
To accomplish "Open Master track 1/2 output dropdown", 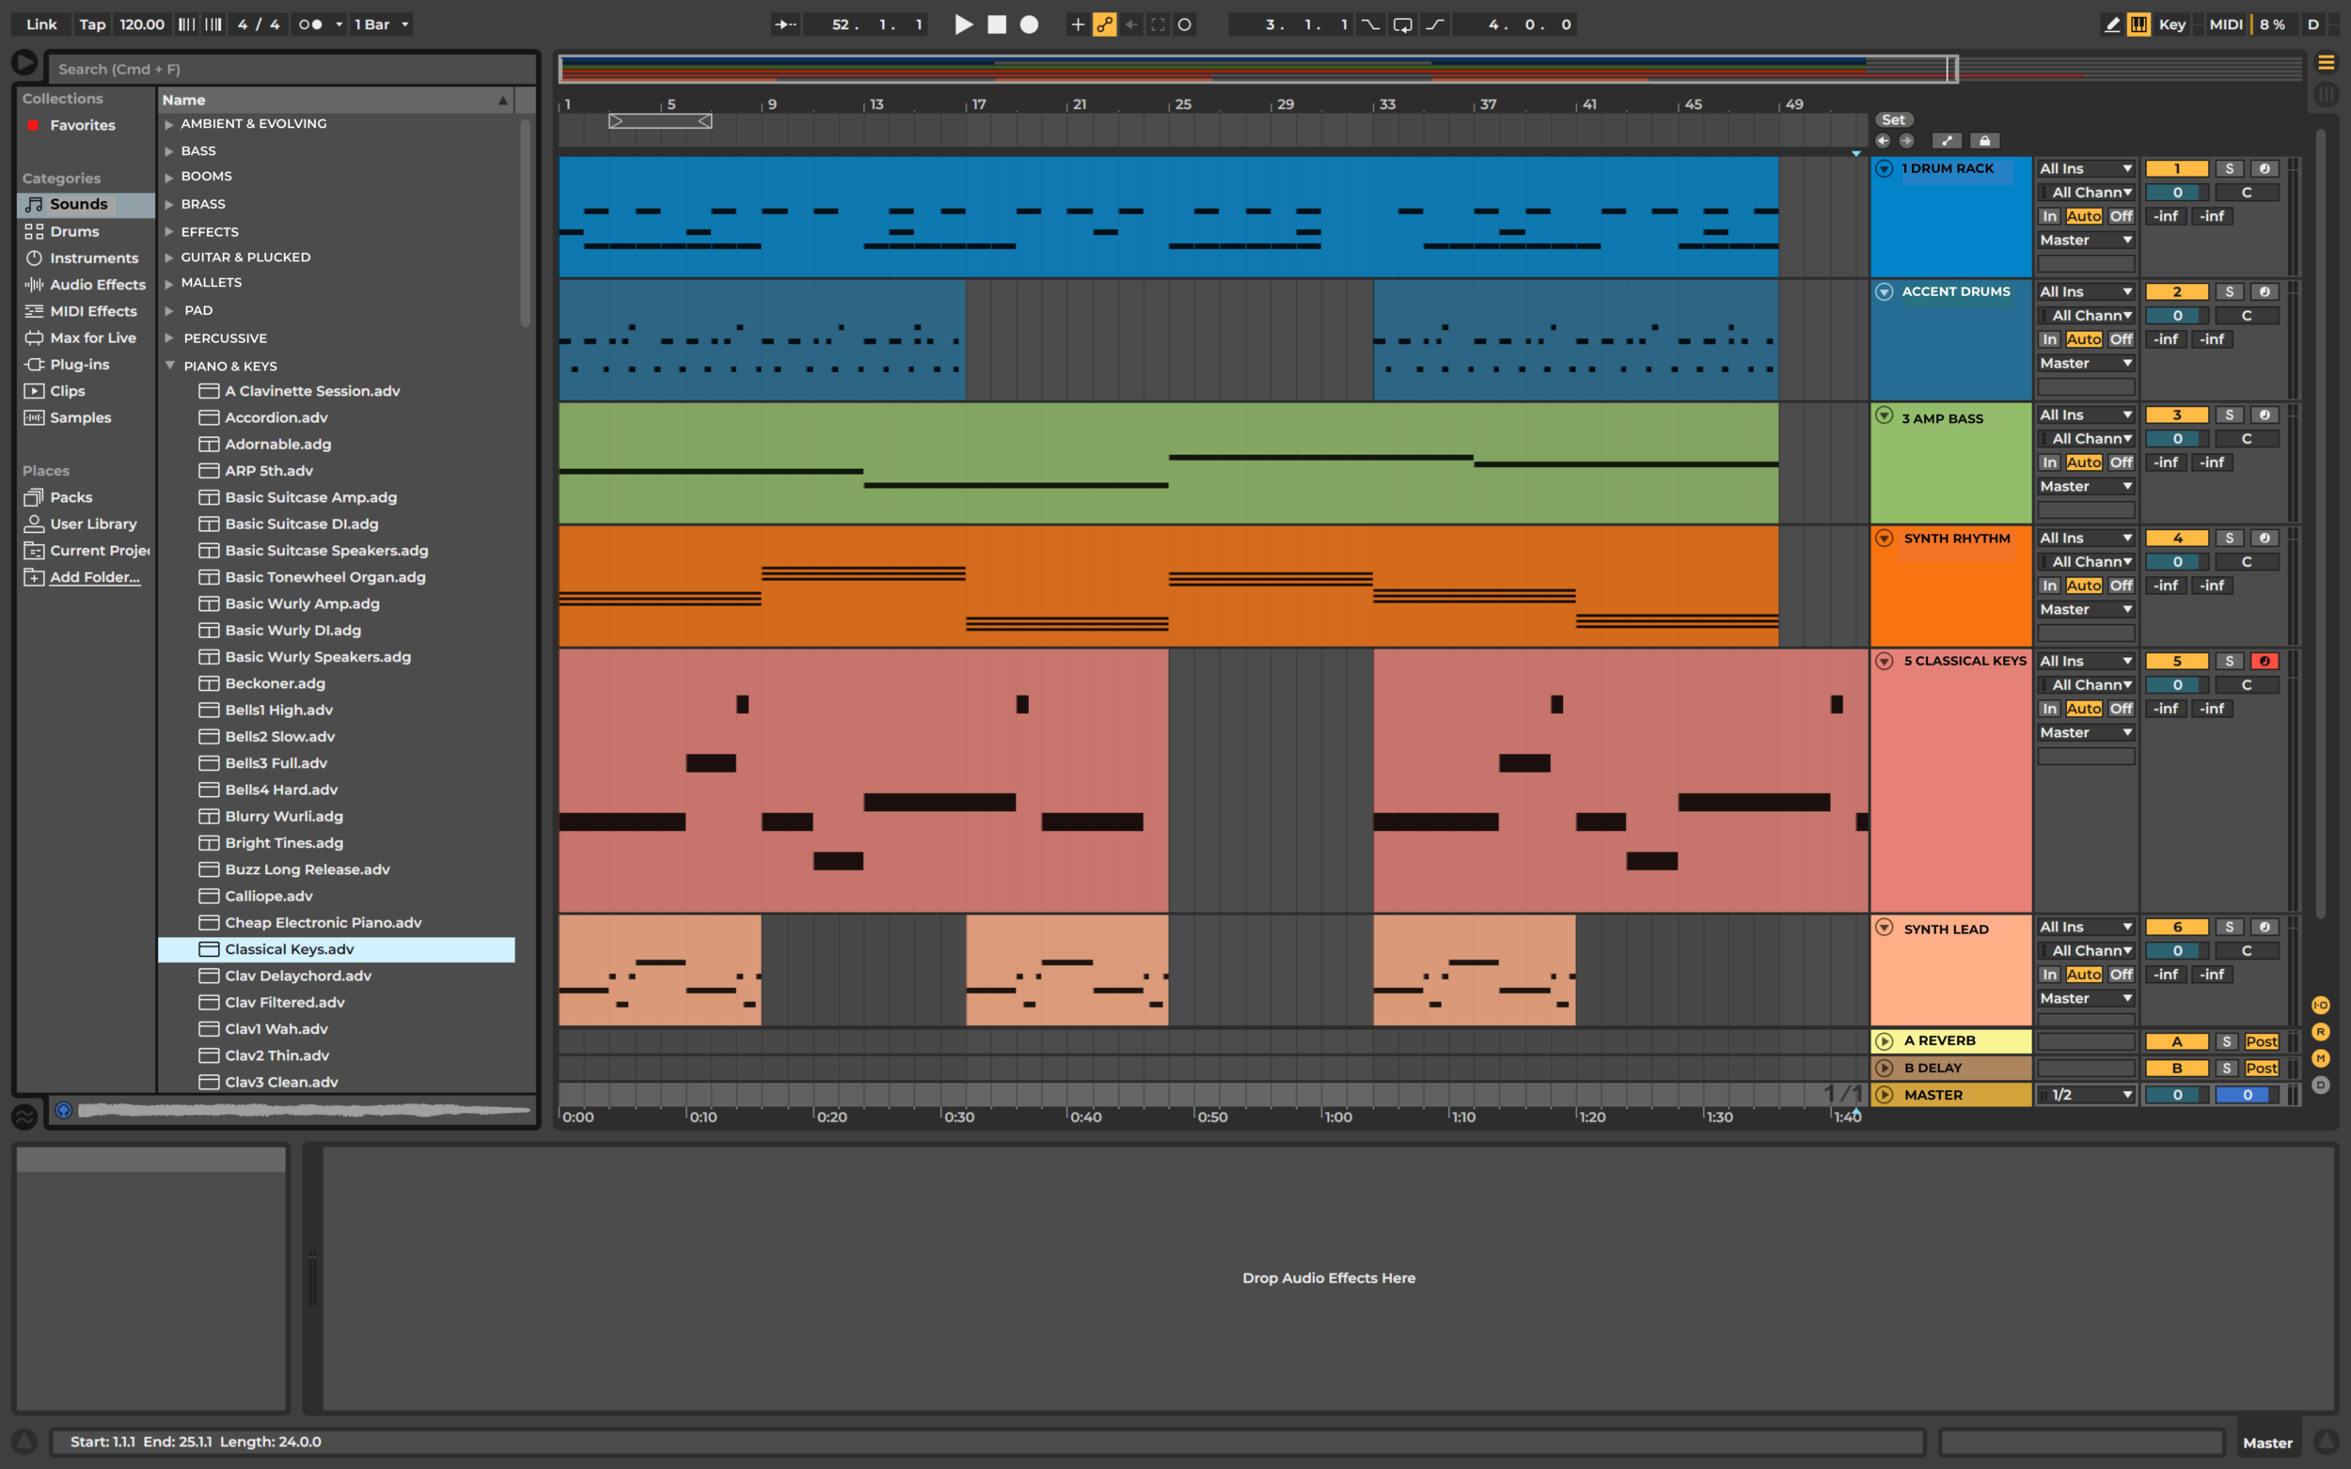I will [2085, 1095].
